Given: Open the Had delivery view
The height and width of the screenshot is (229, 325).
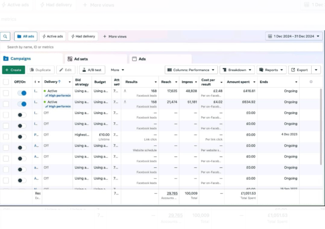Looking at the screenshot, I should tap(83, 36).
